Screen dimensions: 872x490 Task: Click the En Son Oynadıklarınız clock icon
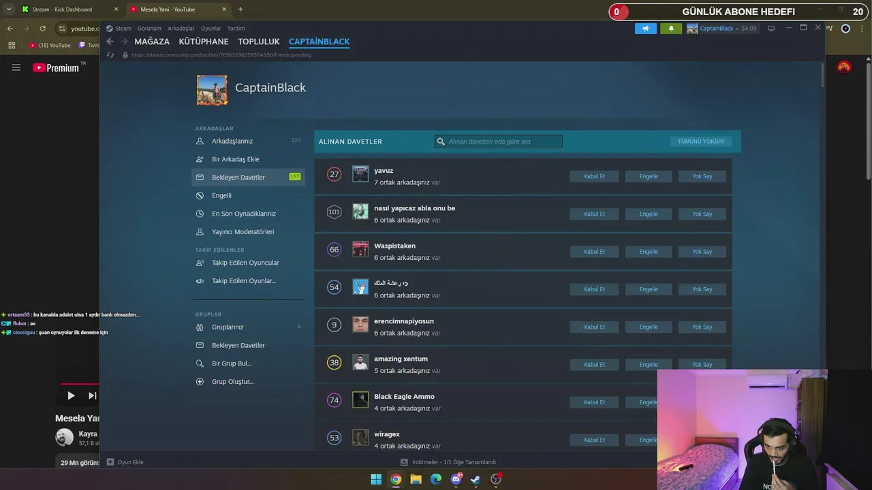(200, 214)
